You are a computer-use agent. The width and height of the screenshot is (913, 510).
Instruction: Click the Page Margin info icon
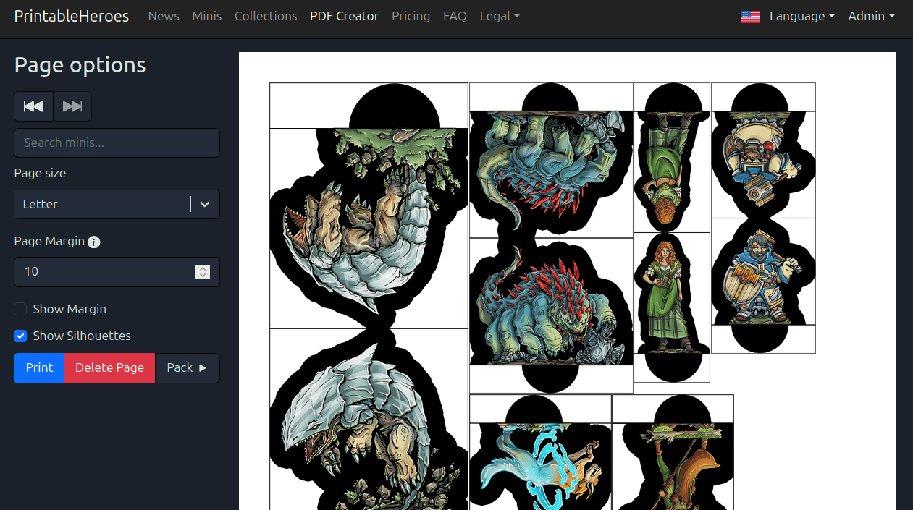point(94,242)
